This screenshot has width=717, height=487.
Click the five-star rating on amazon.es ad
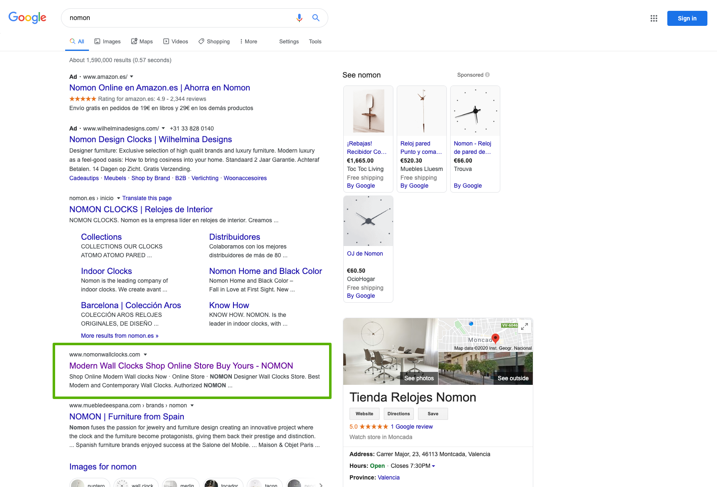pos(83,99)
